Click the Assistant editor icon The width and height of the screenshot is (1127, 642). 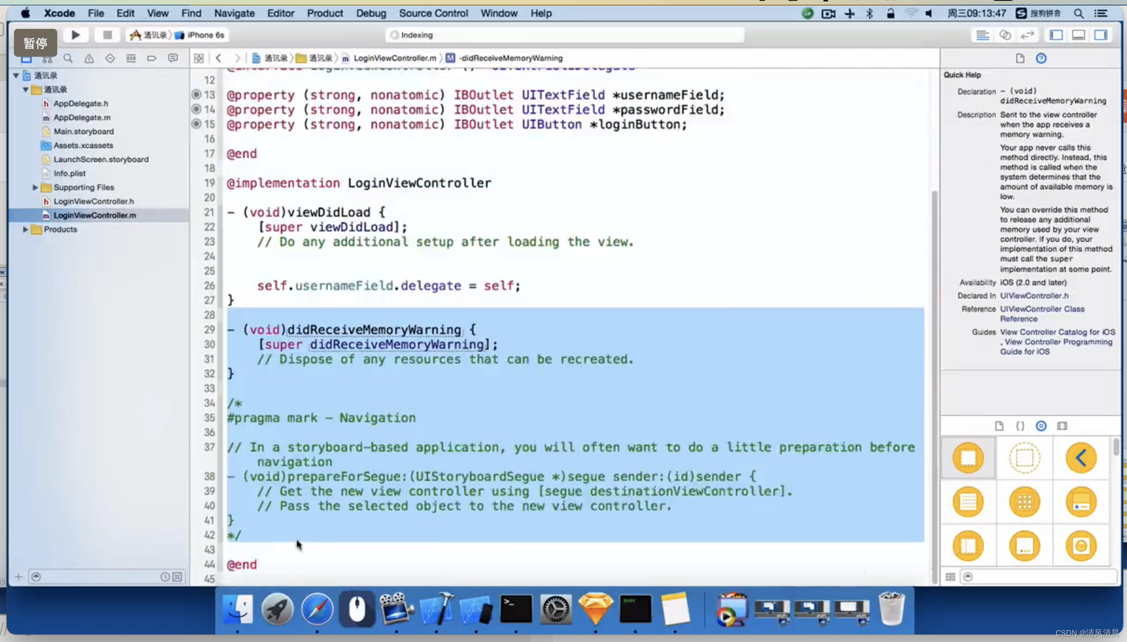(1005, 35)
